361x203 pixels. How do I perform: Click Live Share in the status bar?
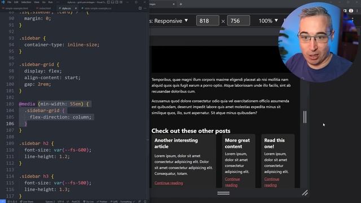pyautogui.click(x=27, y=201)
